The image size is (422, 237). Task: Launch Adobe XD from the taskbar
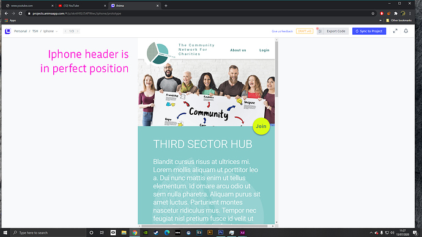(x=242, y=233)
